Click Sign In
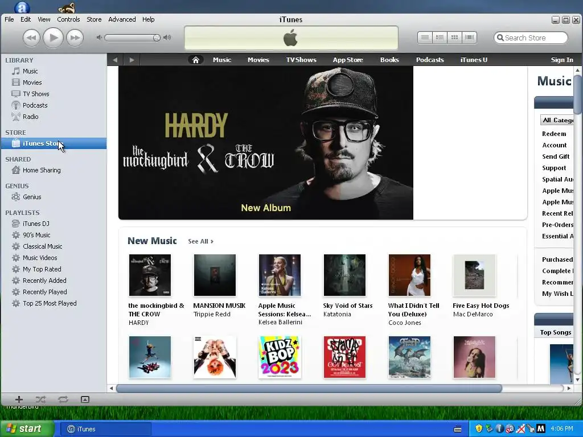Viewport: 583px width, 437px height. tap(562, 60)
